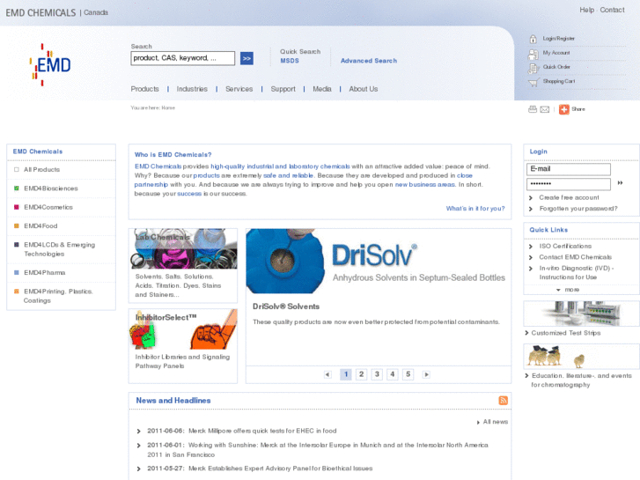Click arrow beside Create free account
Screen dimensions: 640x480
point(531,197)
